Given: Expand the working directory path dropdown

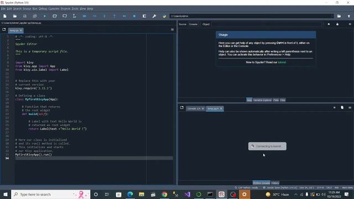Looking at the screenshot, I should tap(332, 16).
